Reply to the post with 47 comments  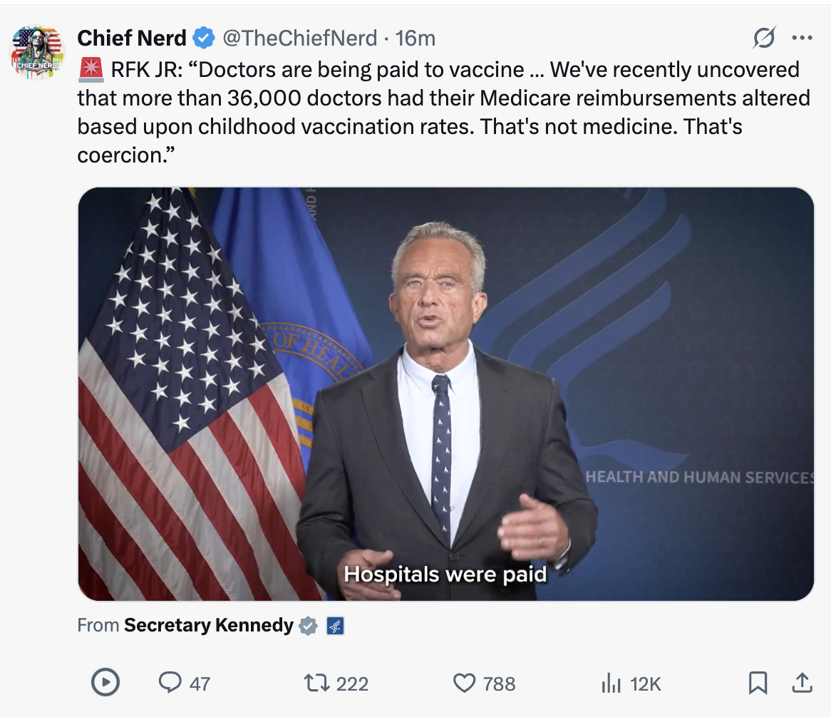click(x=170, y=684)
